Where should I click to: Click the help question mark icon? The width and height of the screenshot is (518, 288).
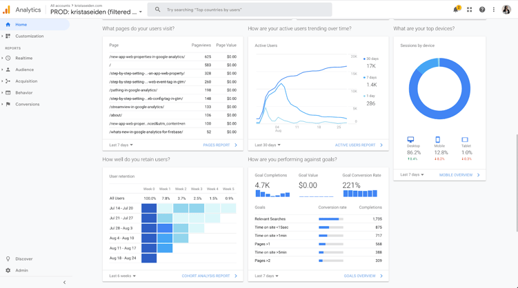tap(482, 10)
